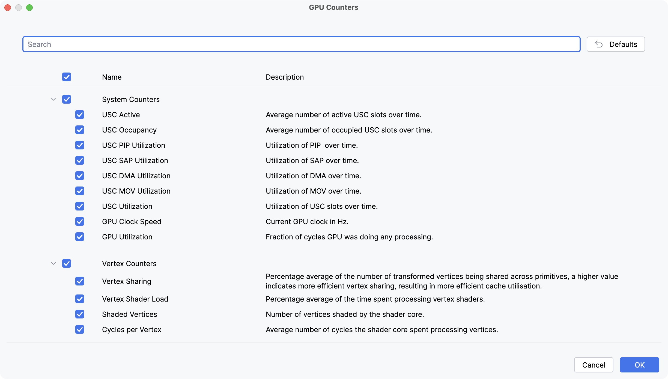
Task: Toggle the USC Occupancy checkbox
Action: point(80,130)
